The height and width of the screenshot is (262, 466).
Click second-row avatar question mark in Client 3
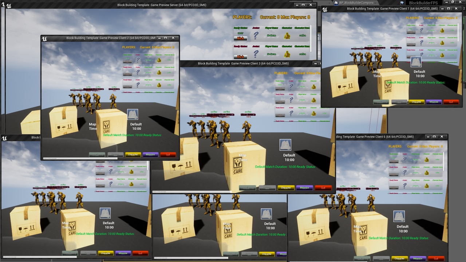[x=291, y=100]
